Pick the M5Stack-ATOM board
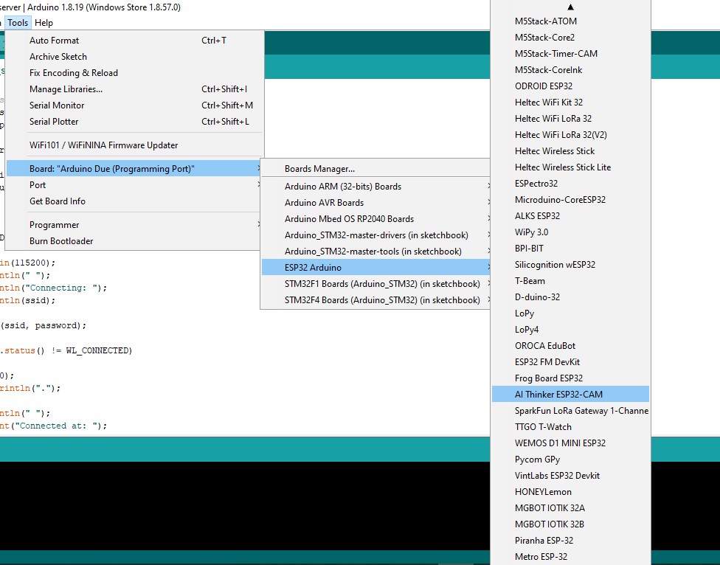Image resolution: width=720 pixels, height=565 pixels. pyautogui.click(x=570, y=21)
